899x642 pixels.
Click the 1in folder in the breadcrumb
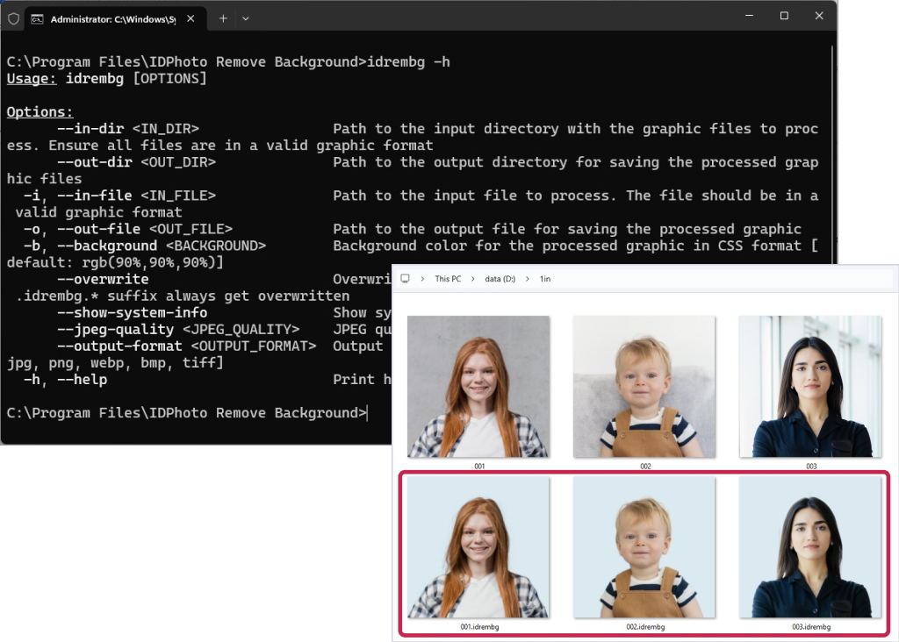pyautogui.click(x=545, y=279)
